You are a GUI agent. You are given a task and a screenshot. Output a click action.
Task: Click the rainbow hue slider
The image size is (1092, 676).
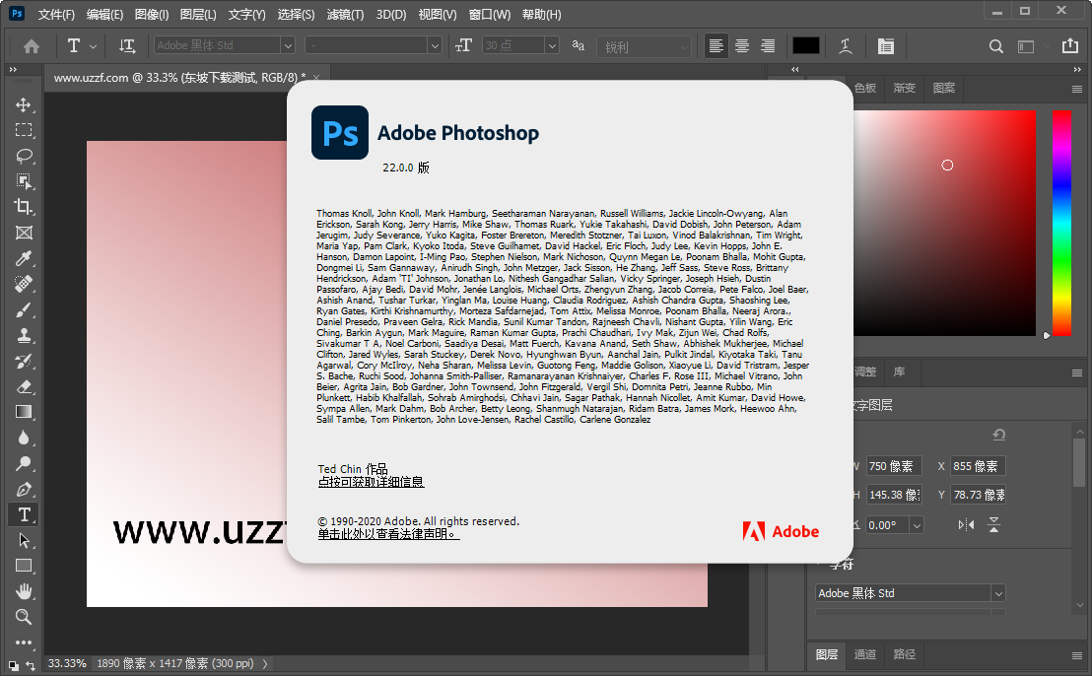point(1061,223)
